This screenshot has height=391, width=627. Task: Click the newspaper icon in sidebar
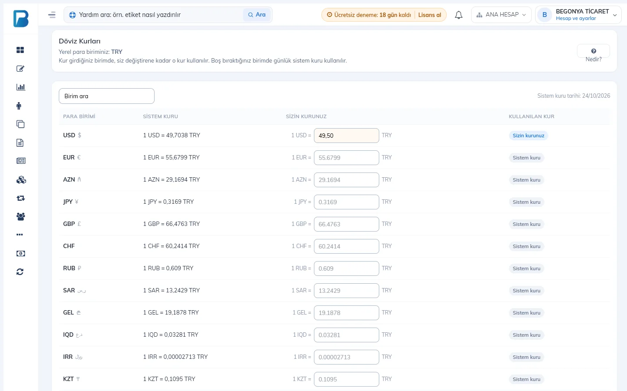[x=21, y=161]
